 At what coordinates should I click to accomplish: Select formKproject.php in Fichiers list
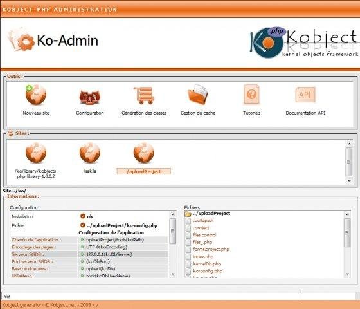coord(211,250)
